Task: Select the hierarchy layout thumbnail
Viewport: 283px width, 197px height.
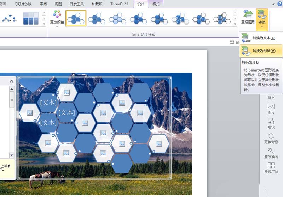Action: [9, 18]
